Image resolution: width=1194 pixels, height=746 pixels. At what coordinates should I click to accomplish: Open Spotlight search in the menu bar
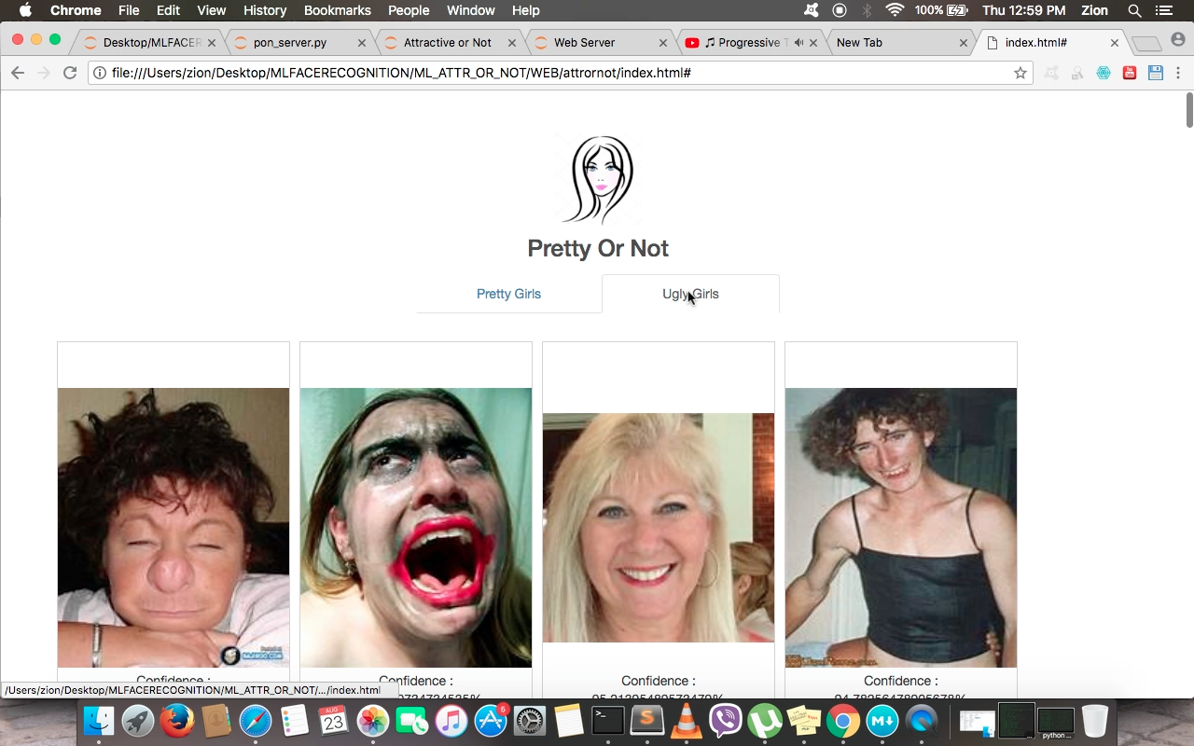(1134, 10)
